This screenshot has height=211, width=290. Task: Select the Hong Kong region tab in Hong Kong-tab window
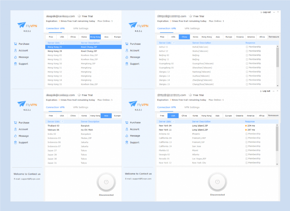coord(95,37)
